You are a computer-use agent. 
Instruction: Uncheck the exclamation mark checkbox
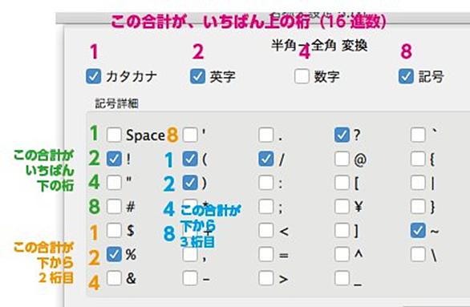pos(114,159)
